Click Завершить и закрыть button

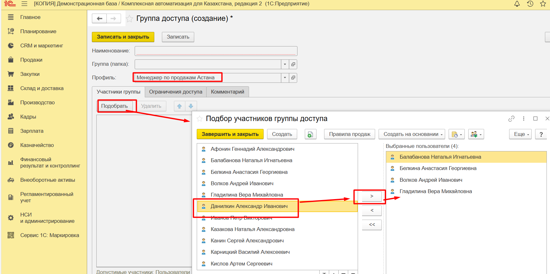point(230,134)
